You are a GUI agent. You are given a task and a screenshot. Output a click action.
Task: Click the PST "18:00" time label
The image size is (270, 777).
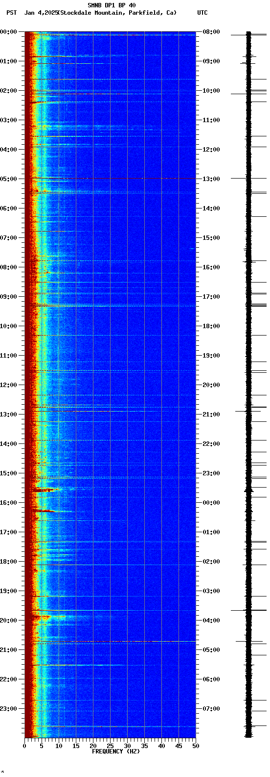pos(8,562)
